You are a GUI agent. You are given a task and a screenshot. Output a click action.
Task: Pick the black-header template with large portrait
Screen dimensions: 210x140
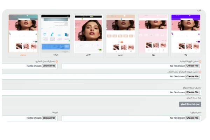coord(88,33)
